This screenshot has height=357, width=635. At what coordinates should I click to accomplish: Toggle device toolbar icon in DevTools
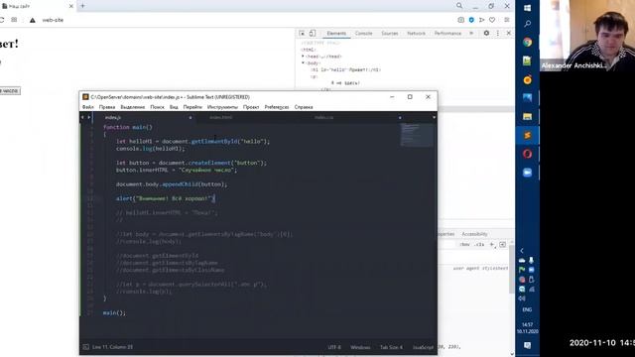click(313, 33)
